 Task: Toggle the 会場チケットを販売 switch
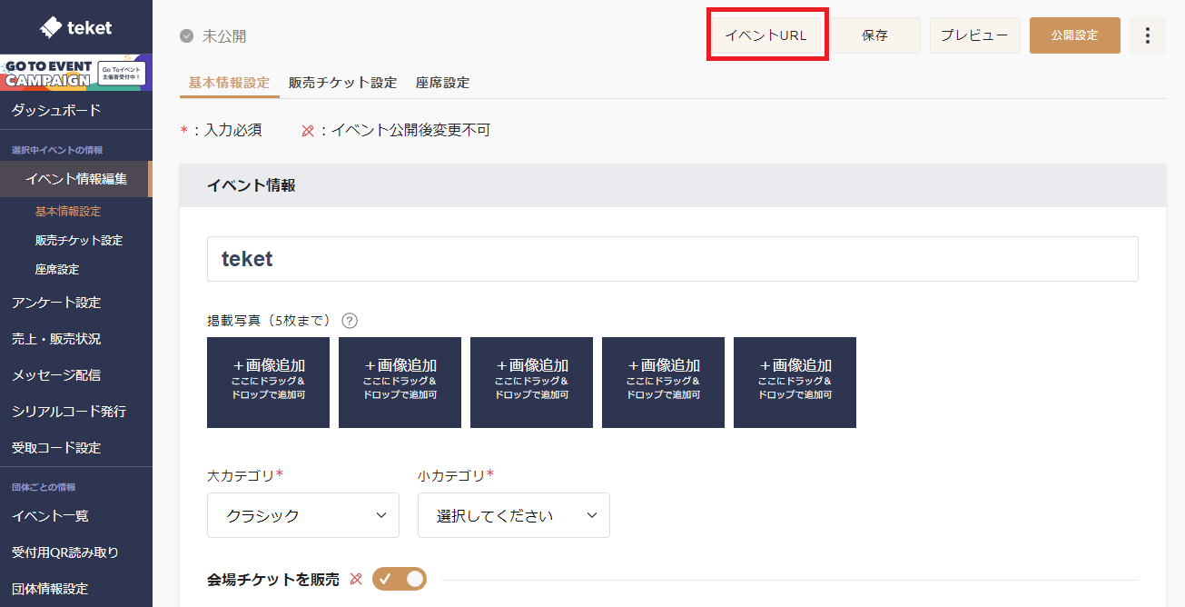click(x=399, y=579)
